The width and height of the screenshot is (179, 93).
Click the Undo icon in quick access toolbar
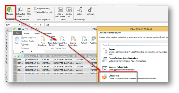tap(26, 29)
